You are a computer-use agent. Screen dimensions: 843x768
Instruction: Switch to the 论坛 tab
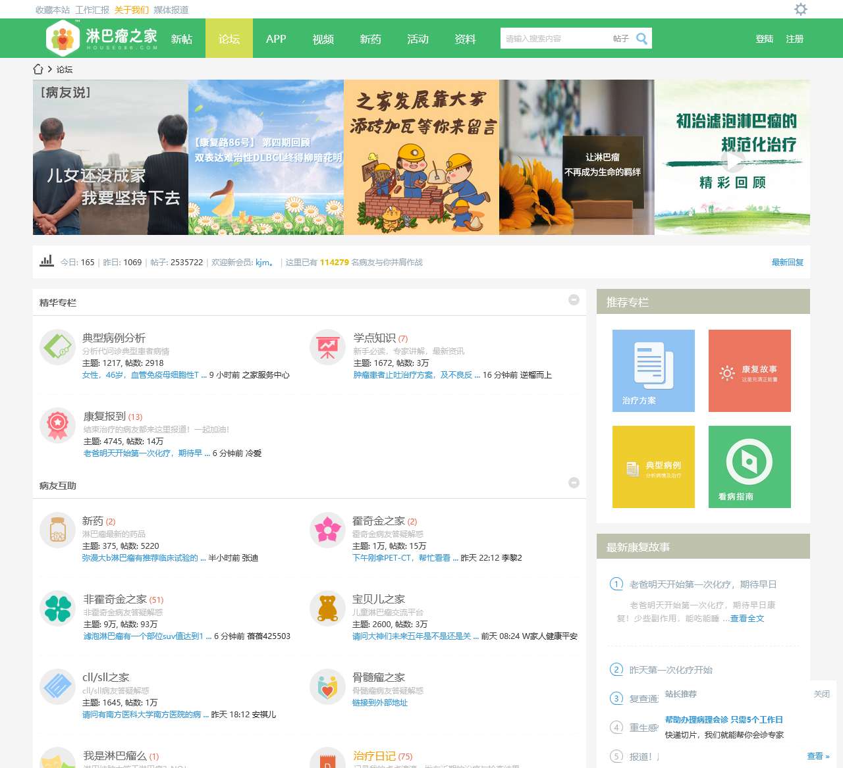point(229,39)
